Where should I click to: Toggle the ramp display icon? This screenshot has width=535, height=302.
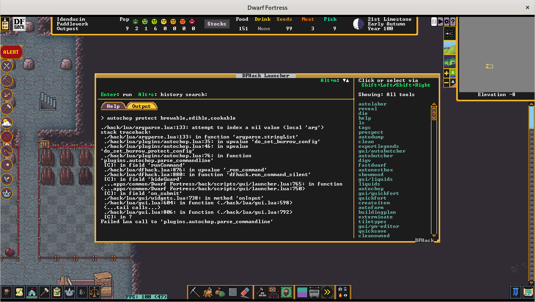tap(453, 83)
